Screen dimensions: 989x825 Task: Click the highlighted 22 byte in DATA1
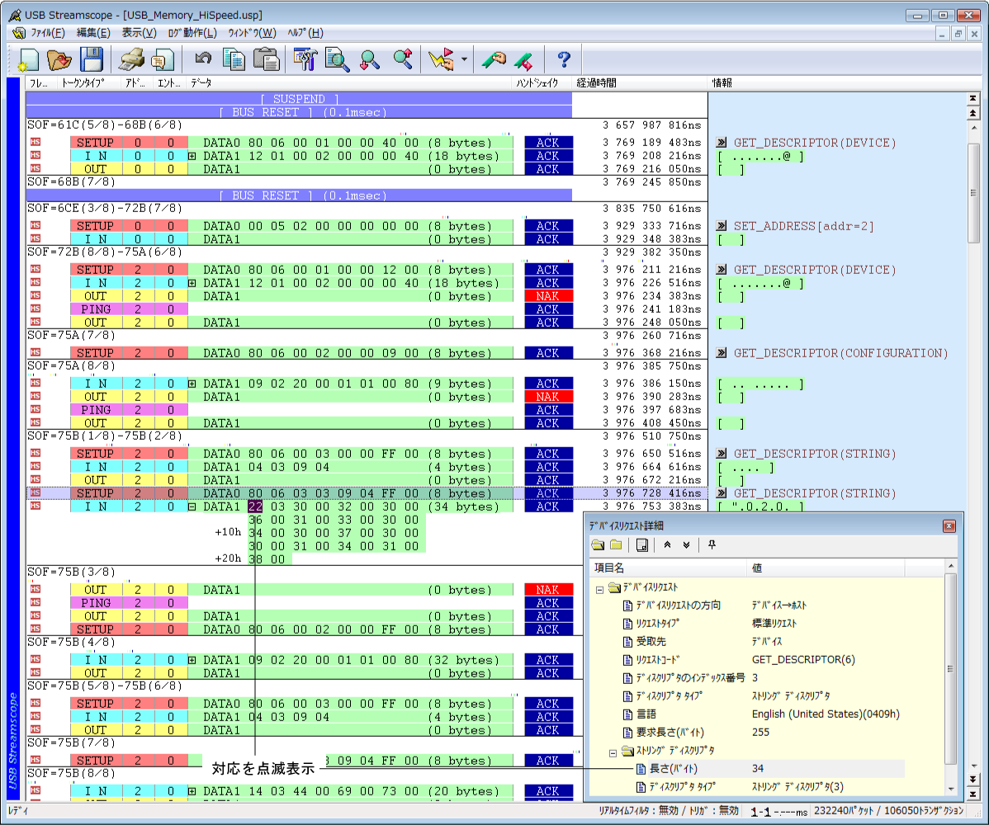pos(255,507)
